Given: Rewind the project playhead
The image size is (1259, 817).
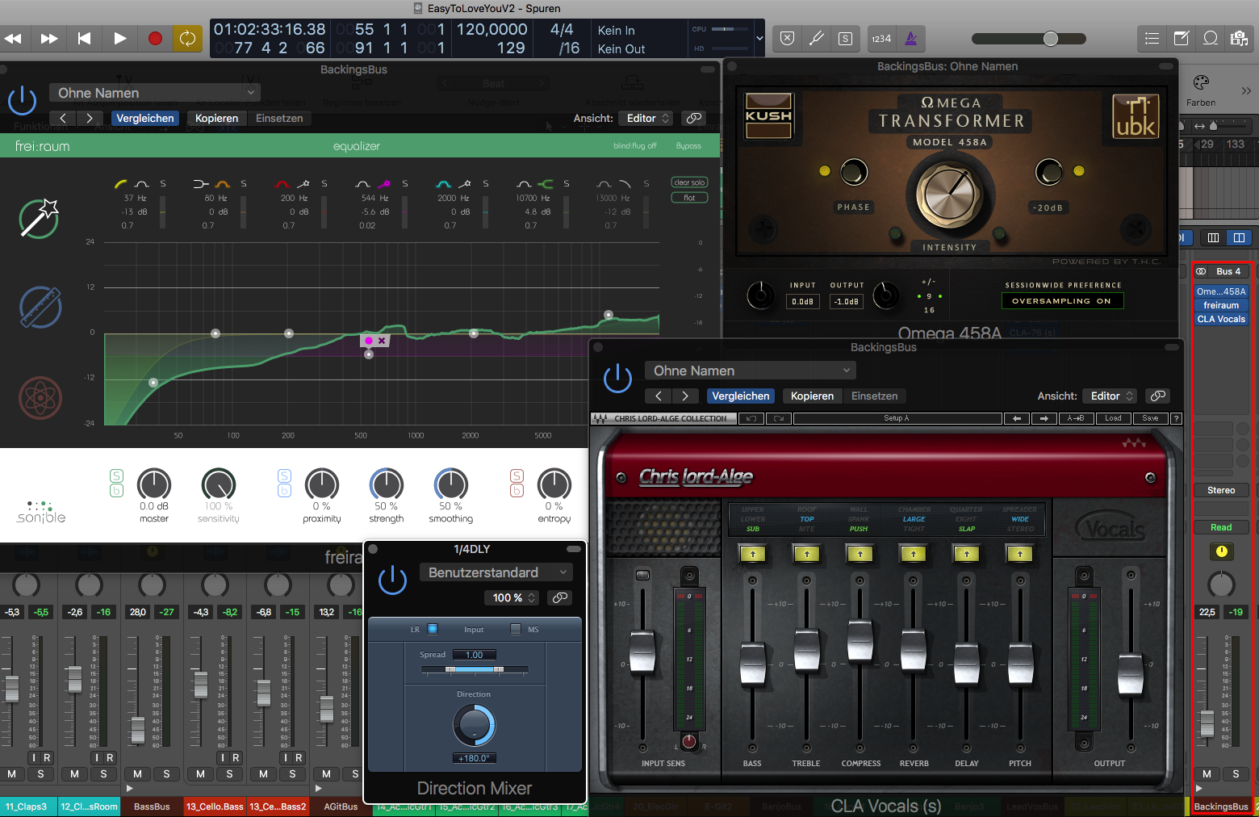Looking at the screenshot, I should point(14,38).
